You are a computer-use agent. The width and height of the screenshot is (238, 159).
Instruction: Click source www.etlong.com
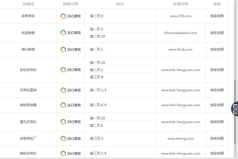pyautogui.click(x=181, y=139)
